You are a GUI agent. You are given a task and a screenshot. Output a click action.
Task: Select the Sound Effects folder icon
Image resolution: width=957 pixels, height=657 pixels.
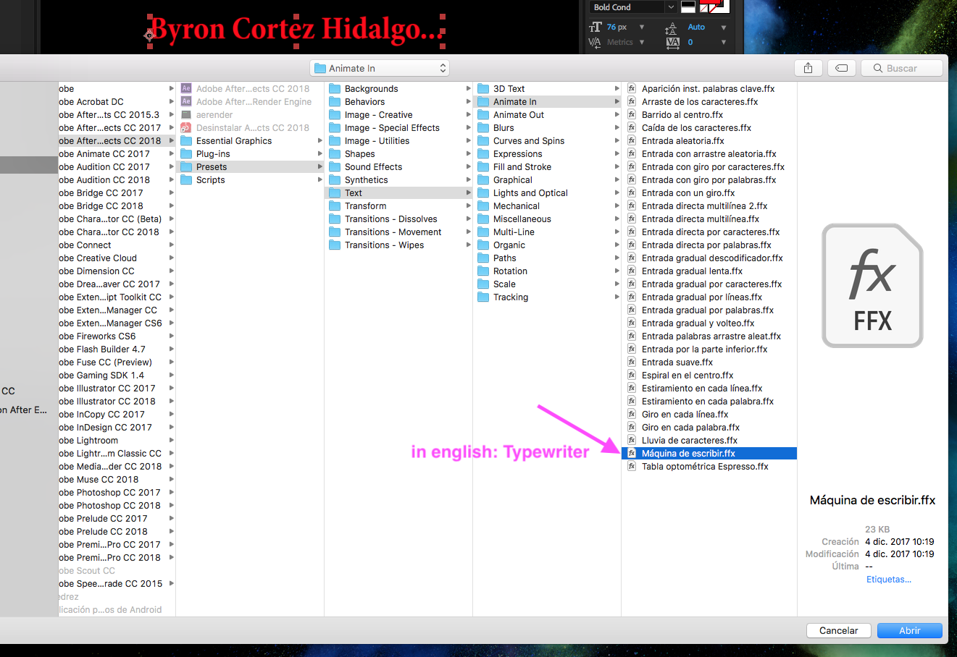335,167
